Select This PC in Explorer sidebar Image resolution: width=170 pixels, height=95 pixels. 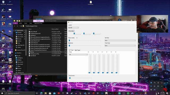pyautogui.click(x=19, y=56)
